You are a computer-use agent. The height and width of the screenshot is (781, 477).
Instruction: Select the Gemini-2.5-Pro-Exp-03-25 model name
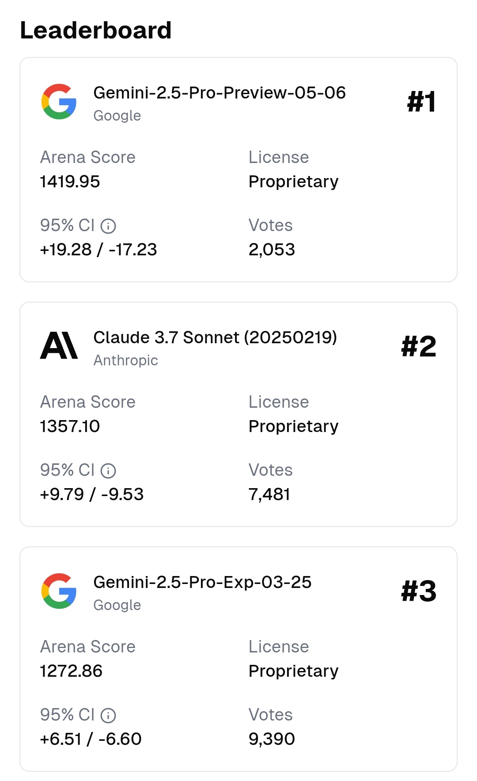coord(202,582)
